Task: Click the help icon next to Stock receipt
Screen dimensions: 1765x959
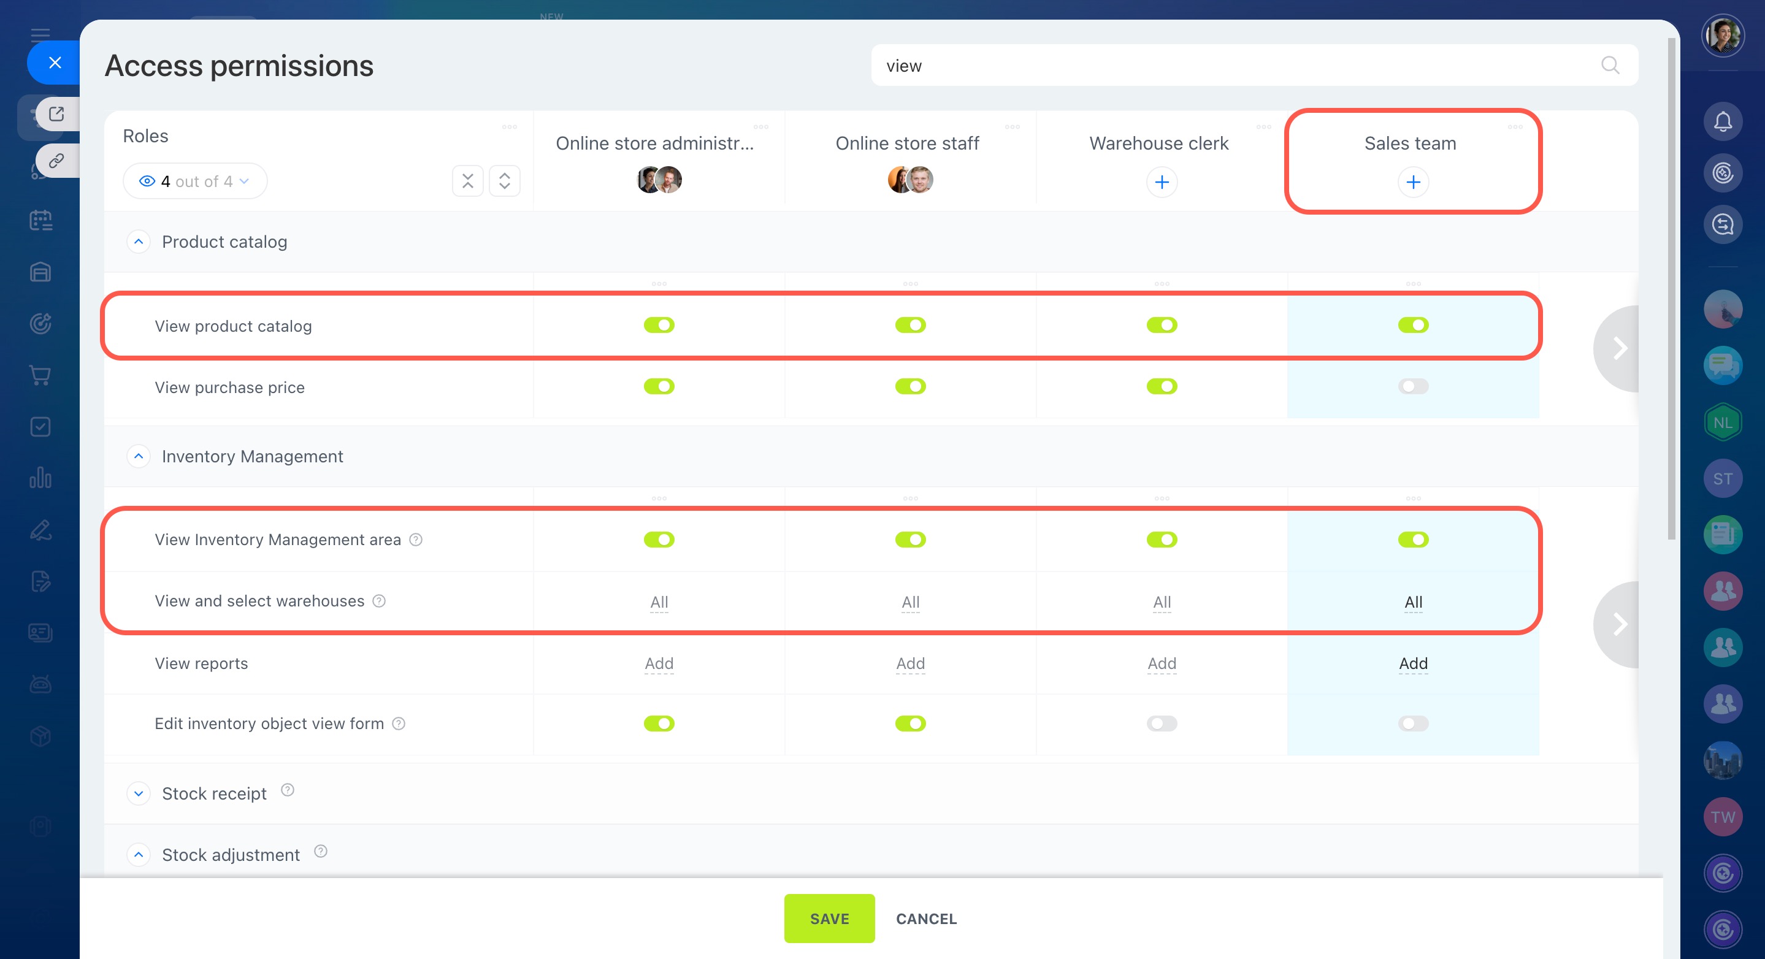Action: (x=288, y=790)
